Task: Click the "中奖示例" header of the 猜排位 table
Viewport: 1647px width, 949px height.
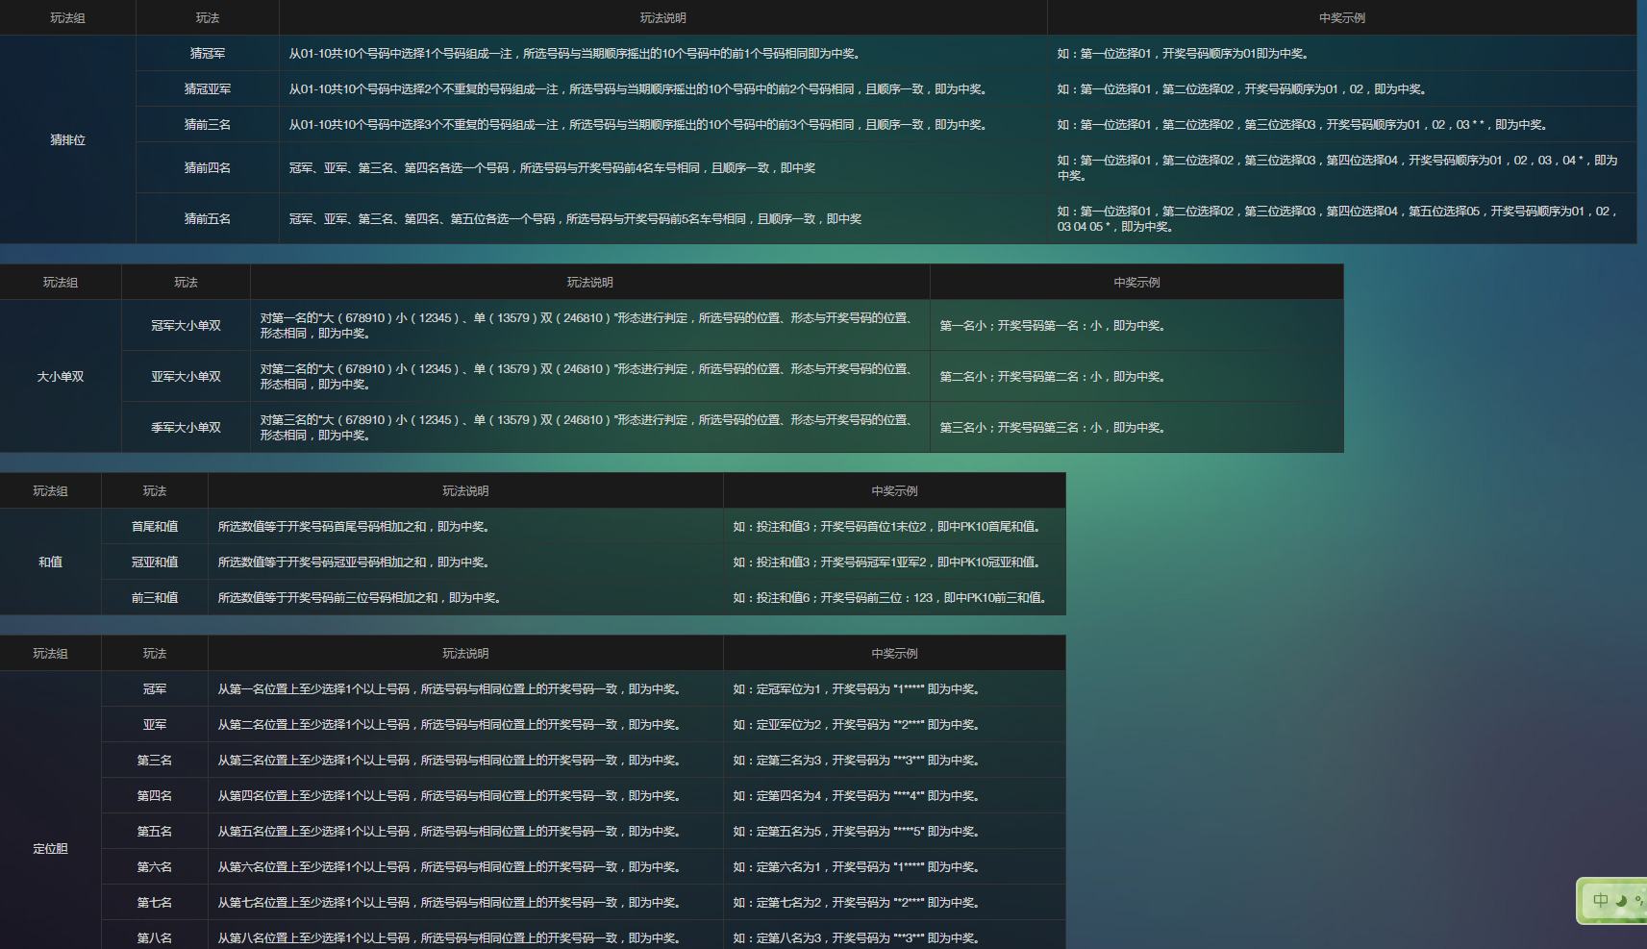Action: 1342,18
